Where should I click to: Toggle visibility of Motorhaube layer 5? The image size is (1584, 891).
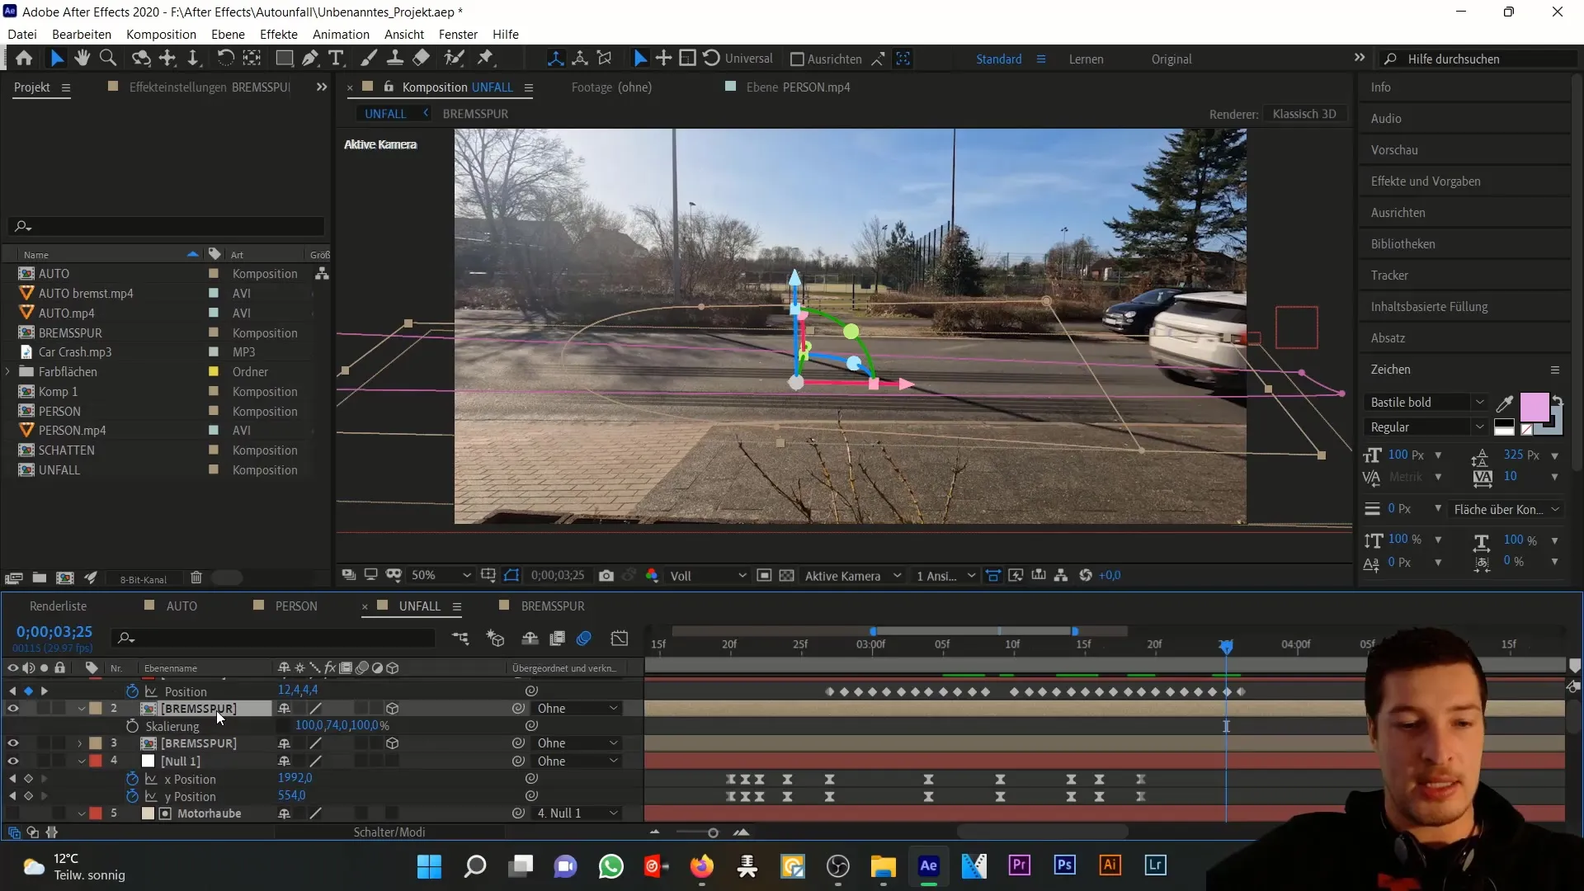point(12,813)
